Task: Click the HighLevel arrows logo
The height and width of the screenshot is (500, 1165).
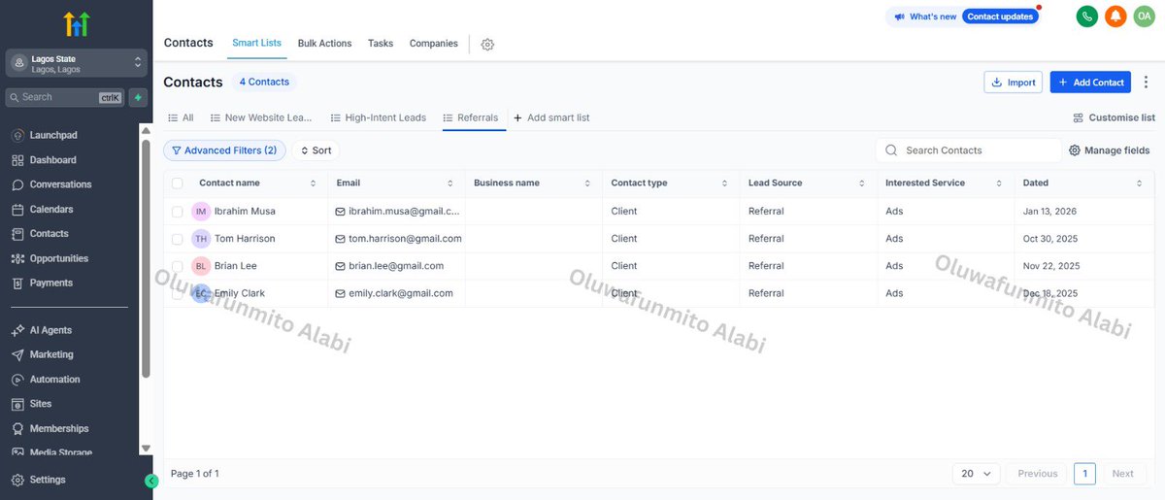Action: 76,23
